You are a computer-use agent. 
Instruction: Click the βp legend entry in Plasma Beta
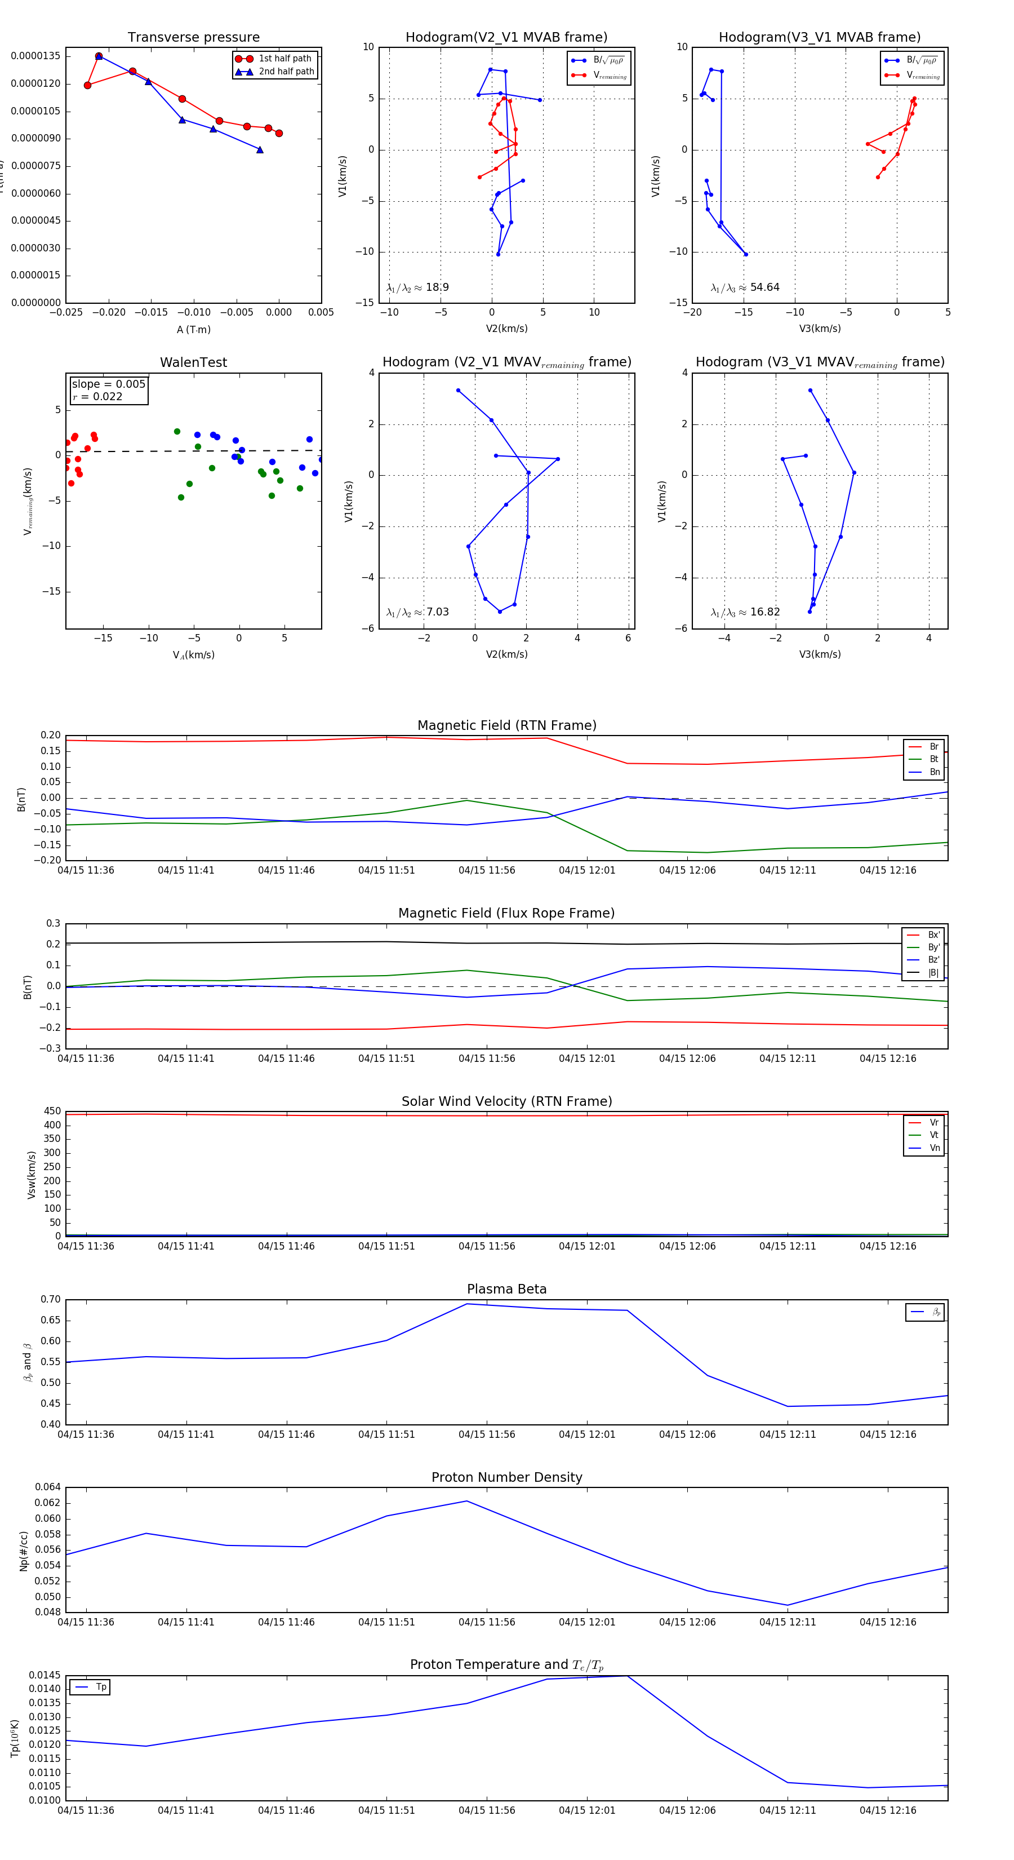(925, 1312)
